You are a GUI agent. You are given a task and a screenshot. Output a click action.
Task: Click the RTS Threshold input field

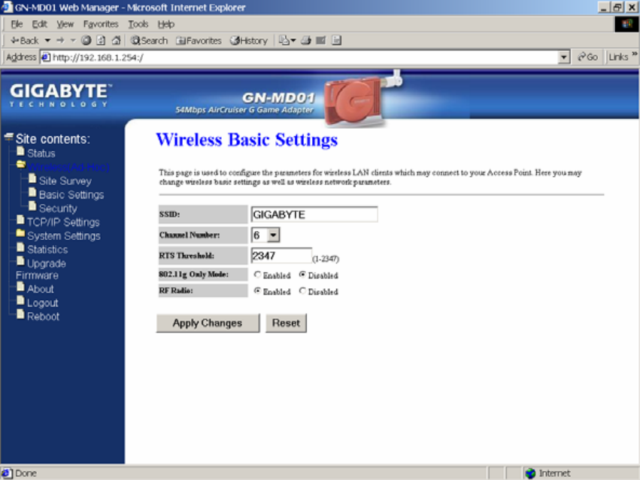click(x=281, y=256)
